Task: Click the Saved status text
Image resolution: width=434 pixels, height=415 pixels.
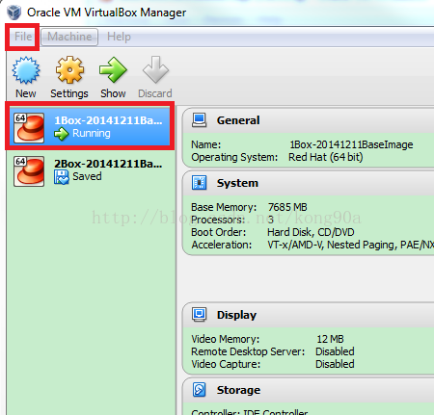Action: point(87,176)
